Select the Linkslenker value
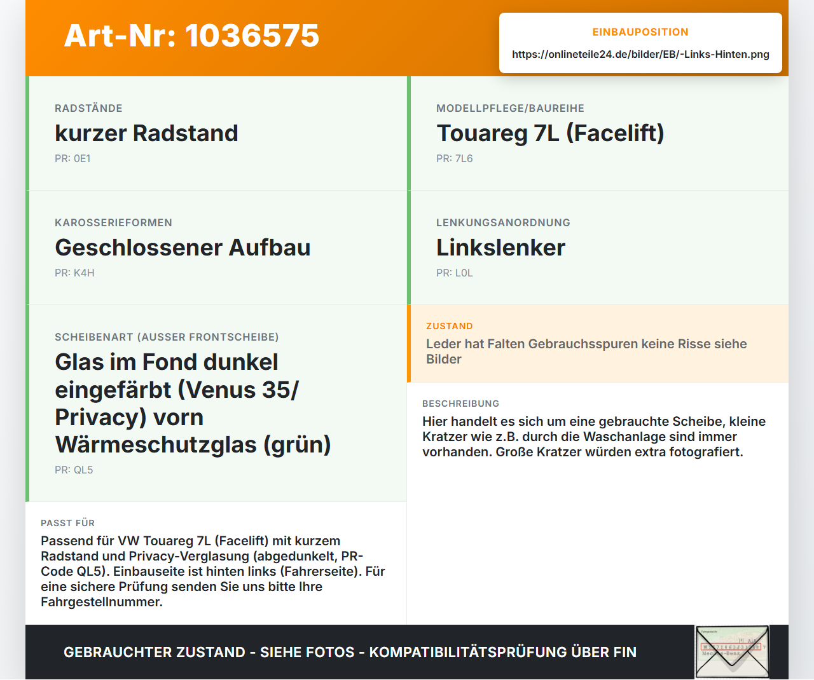814x680 pixels. pos(500,247)
